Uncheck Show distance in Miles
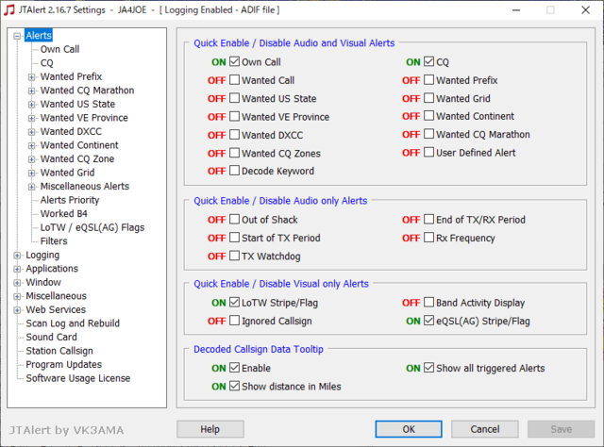Image resolution: width=604 pixels, height=447 pixels. pos(235,386)
